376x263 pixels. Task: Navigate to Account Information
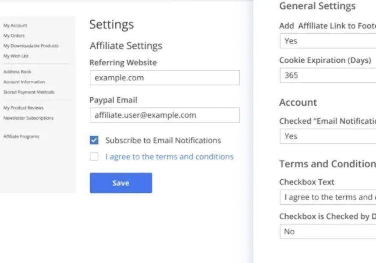24,82
